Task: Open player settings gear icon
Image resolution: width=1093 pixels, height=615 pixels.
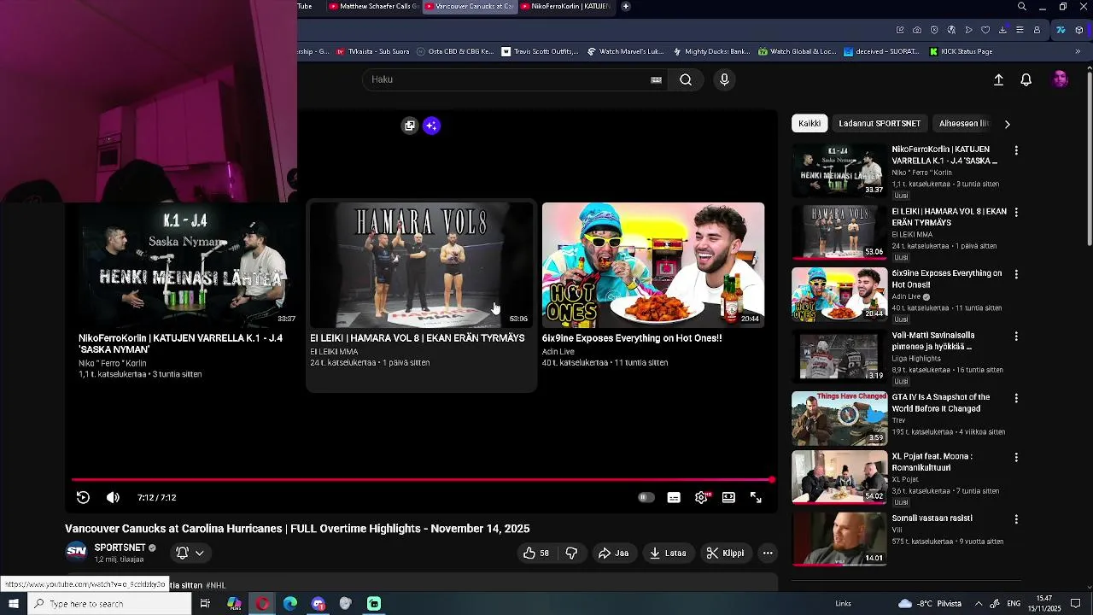Action: pos(701,498)
